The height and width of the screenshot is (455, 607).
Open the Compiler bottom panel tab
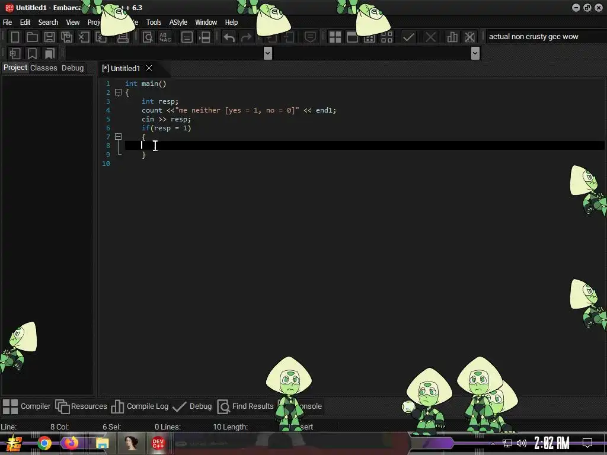pyautogui.click(x=27, y=406)
